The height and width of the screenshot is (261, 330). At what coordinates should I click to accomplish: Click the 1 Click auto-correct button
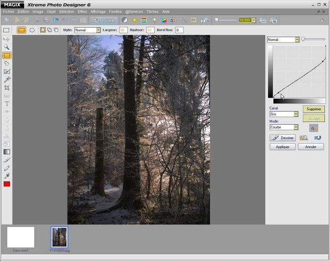105,20
